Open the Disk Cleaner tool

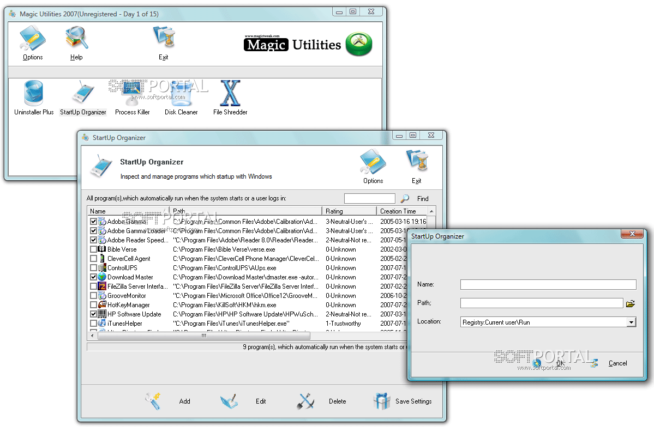point(181,99)
